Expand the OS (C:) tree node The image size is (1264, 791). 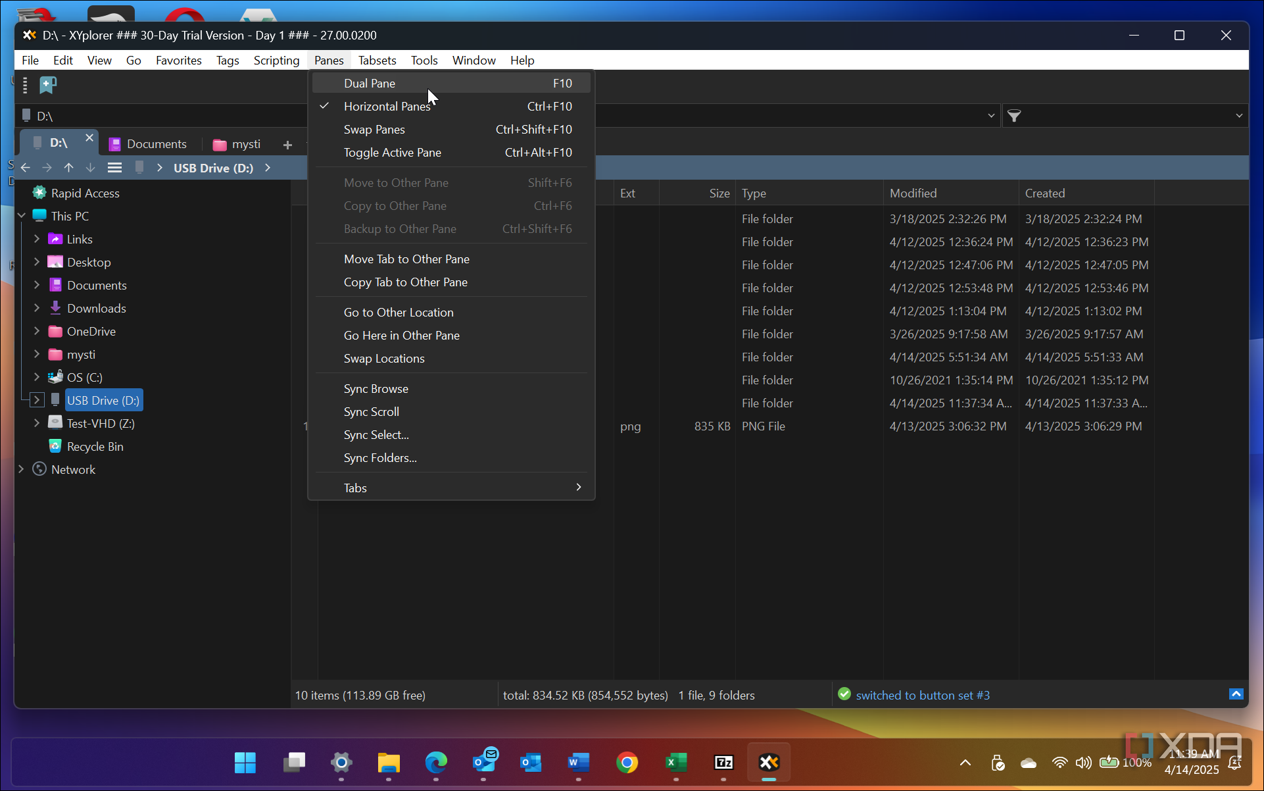[x=37, y=377]
